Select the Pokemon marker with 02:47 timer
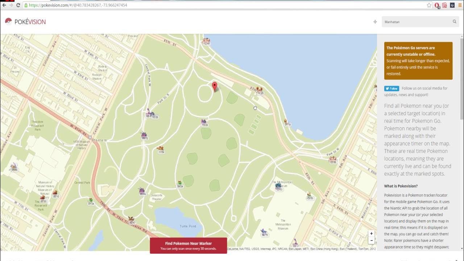The image size is (464, 261). [132, 220]
